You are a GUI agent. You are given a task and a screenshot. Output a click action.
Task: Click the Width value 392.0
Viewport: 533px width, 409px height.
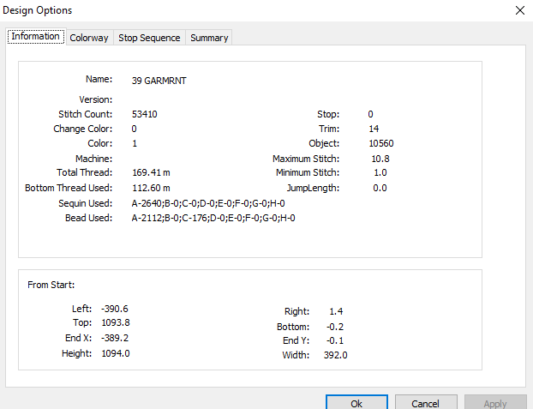pyautogui.click(x=336, y=355)
